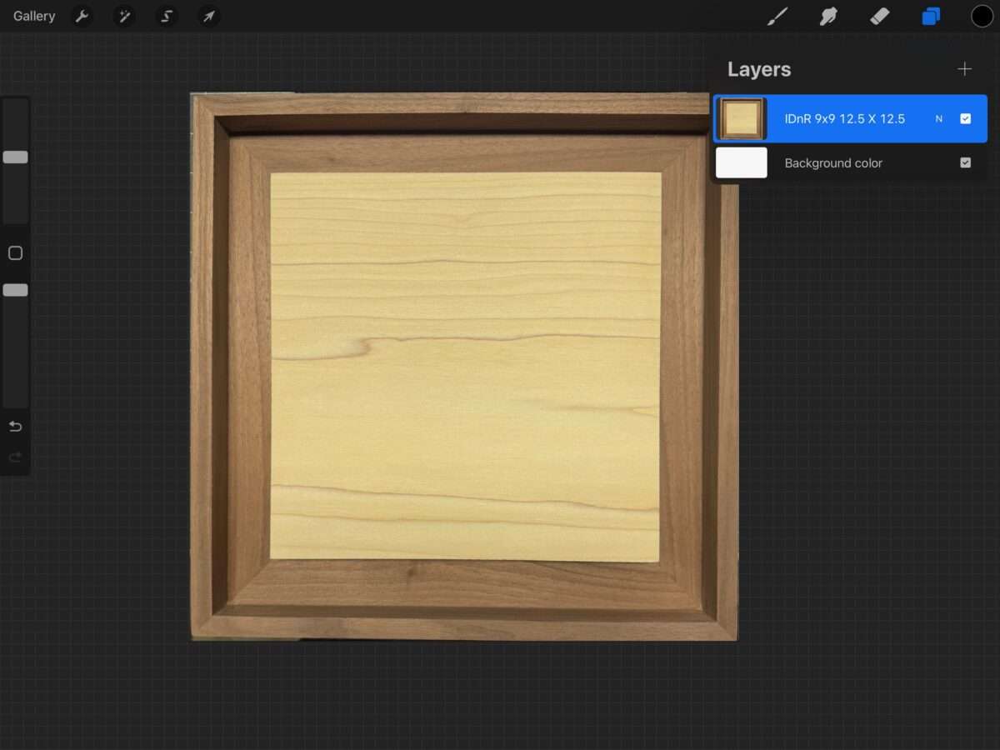This screenshot has width=1000, height=750.
Task: Activate the Transform arrow tool
Action: (x=208, y=16)
